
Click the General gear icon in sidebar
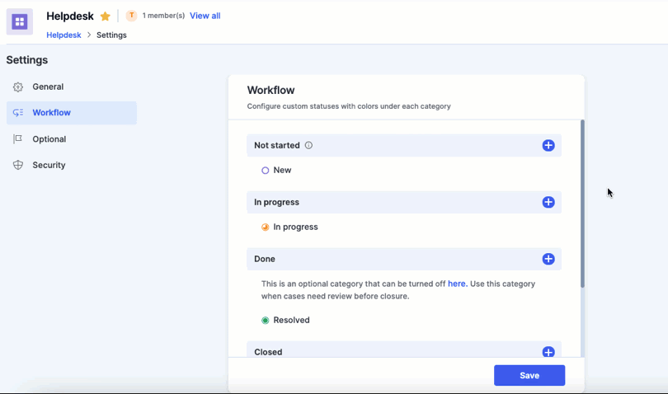18,87
